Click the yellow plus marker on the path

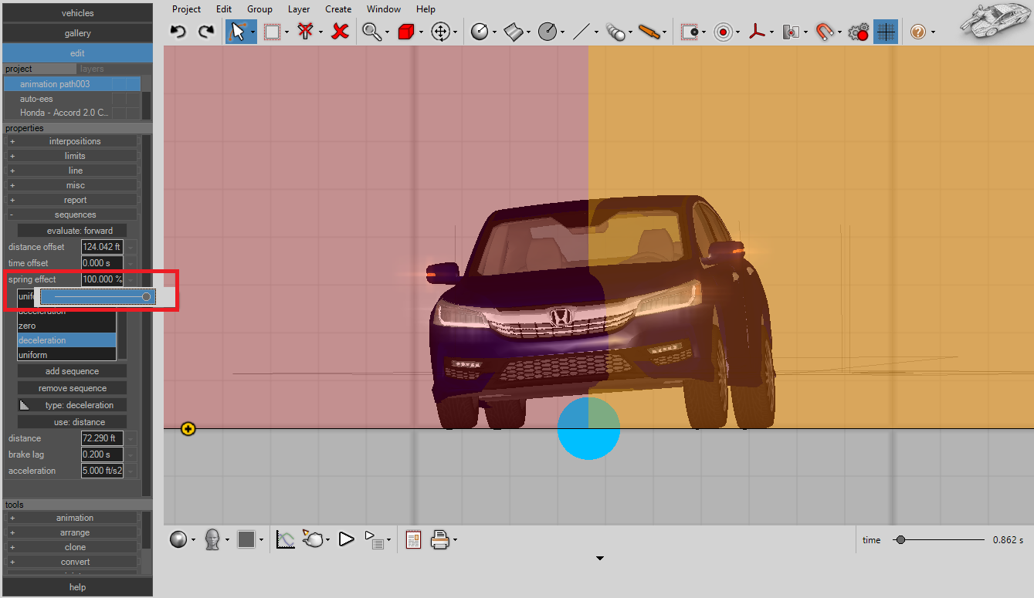point(188,429)
